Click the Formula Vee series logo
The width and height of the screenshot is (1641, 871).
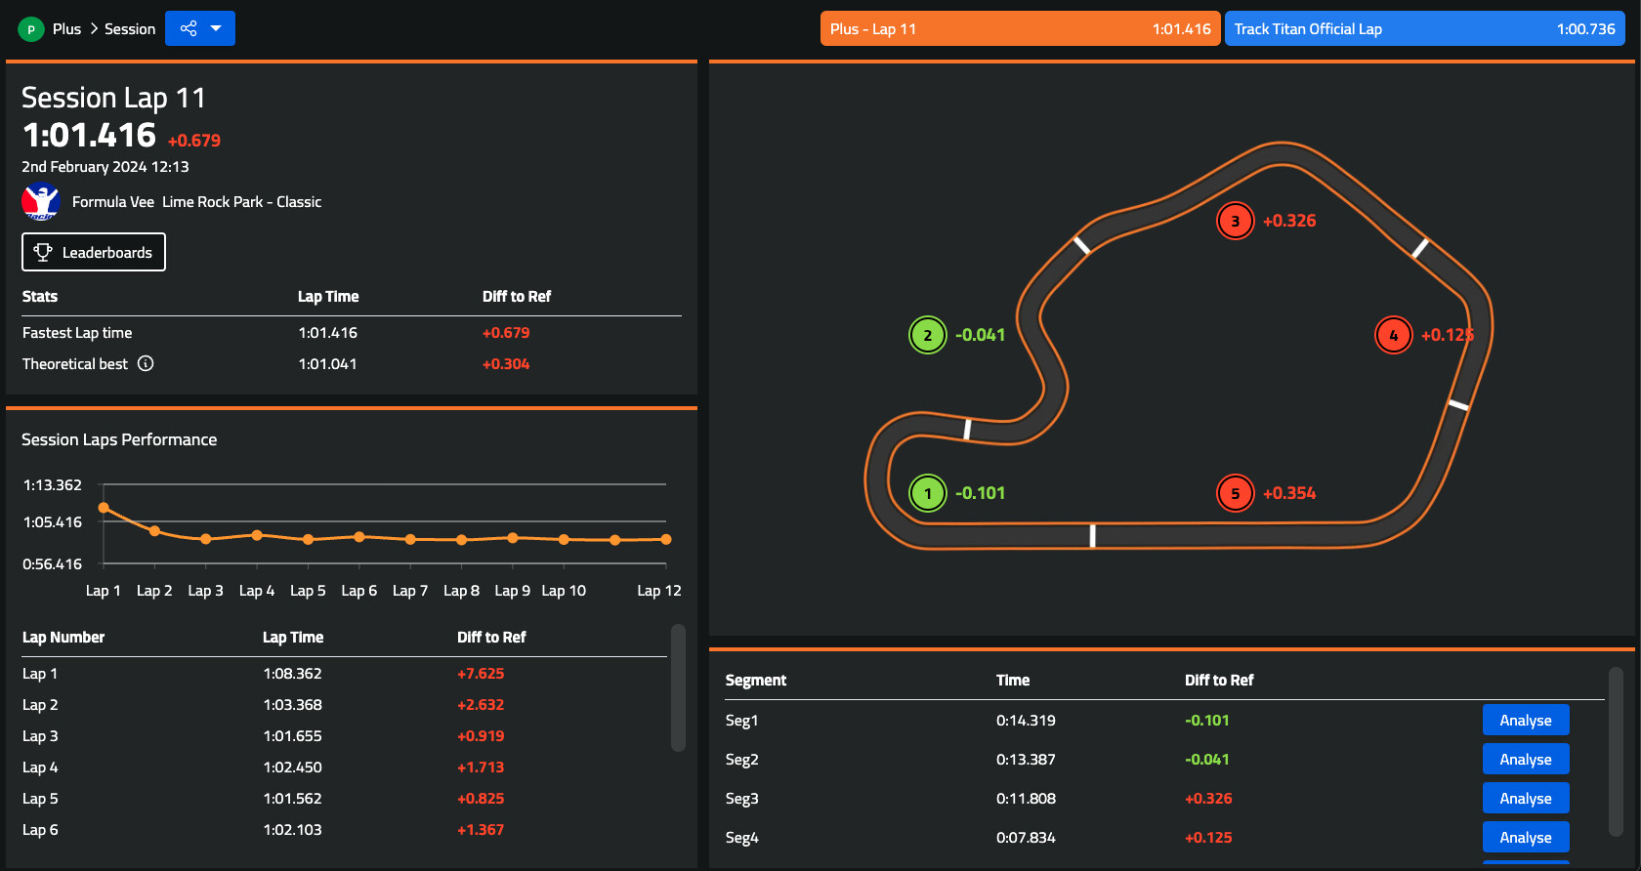[41, 202]
